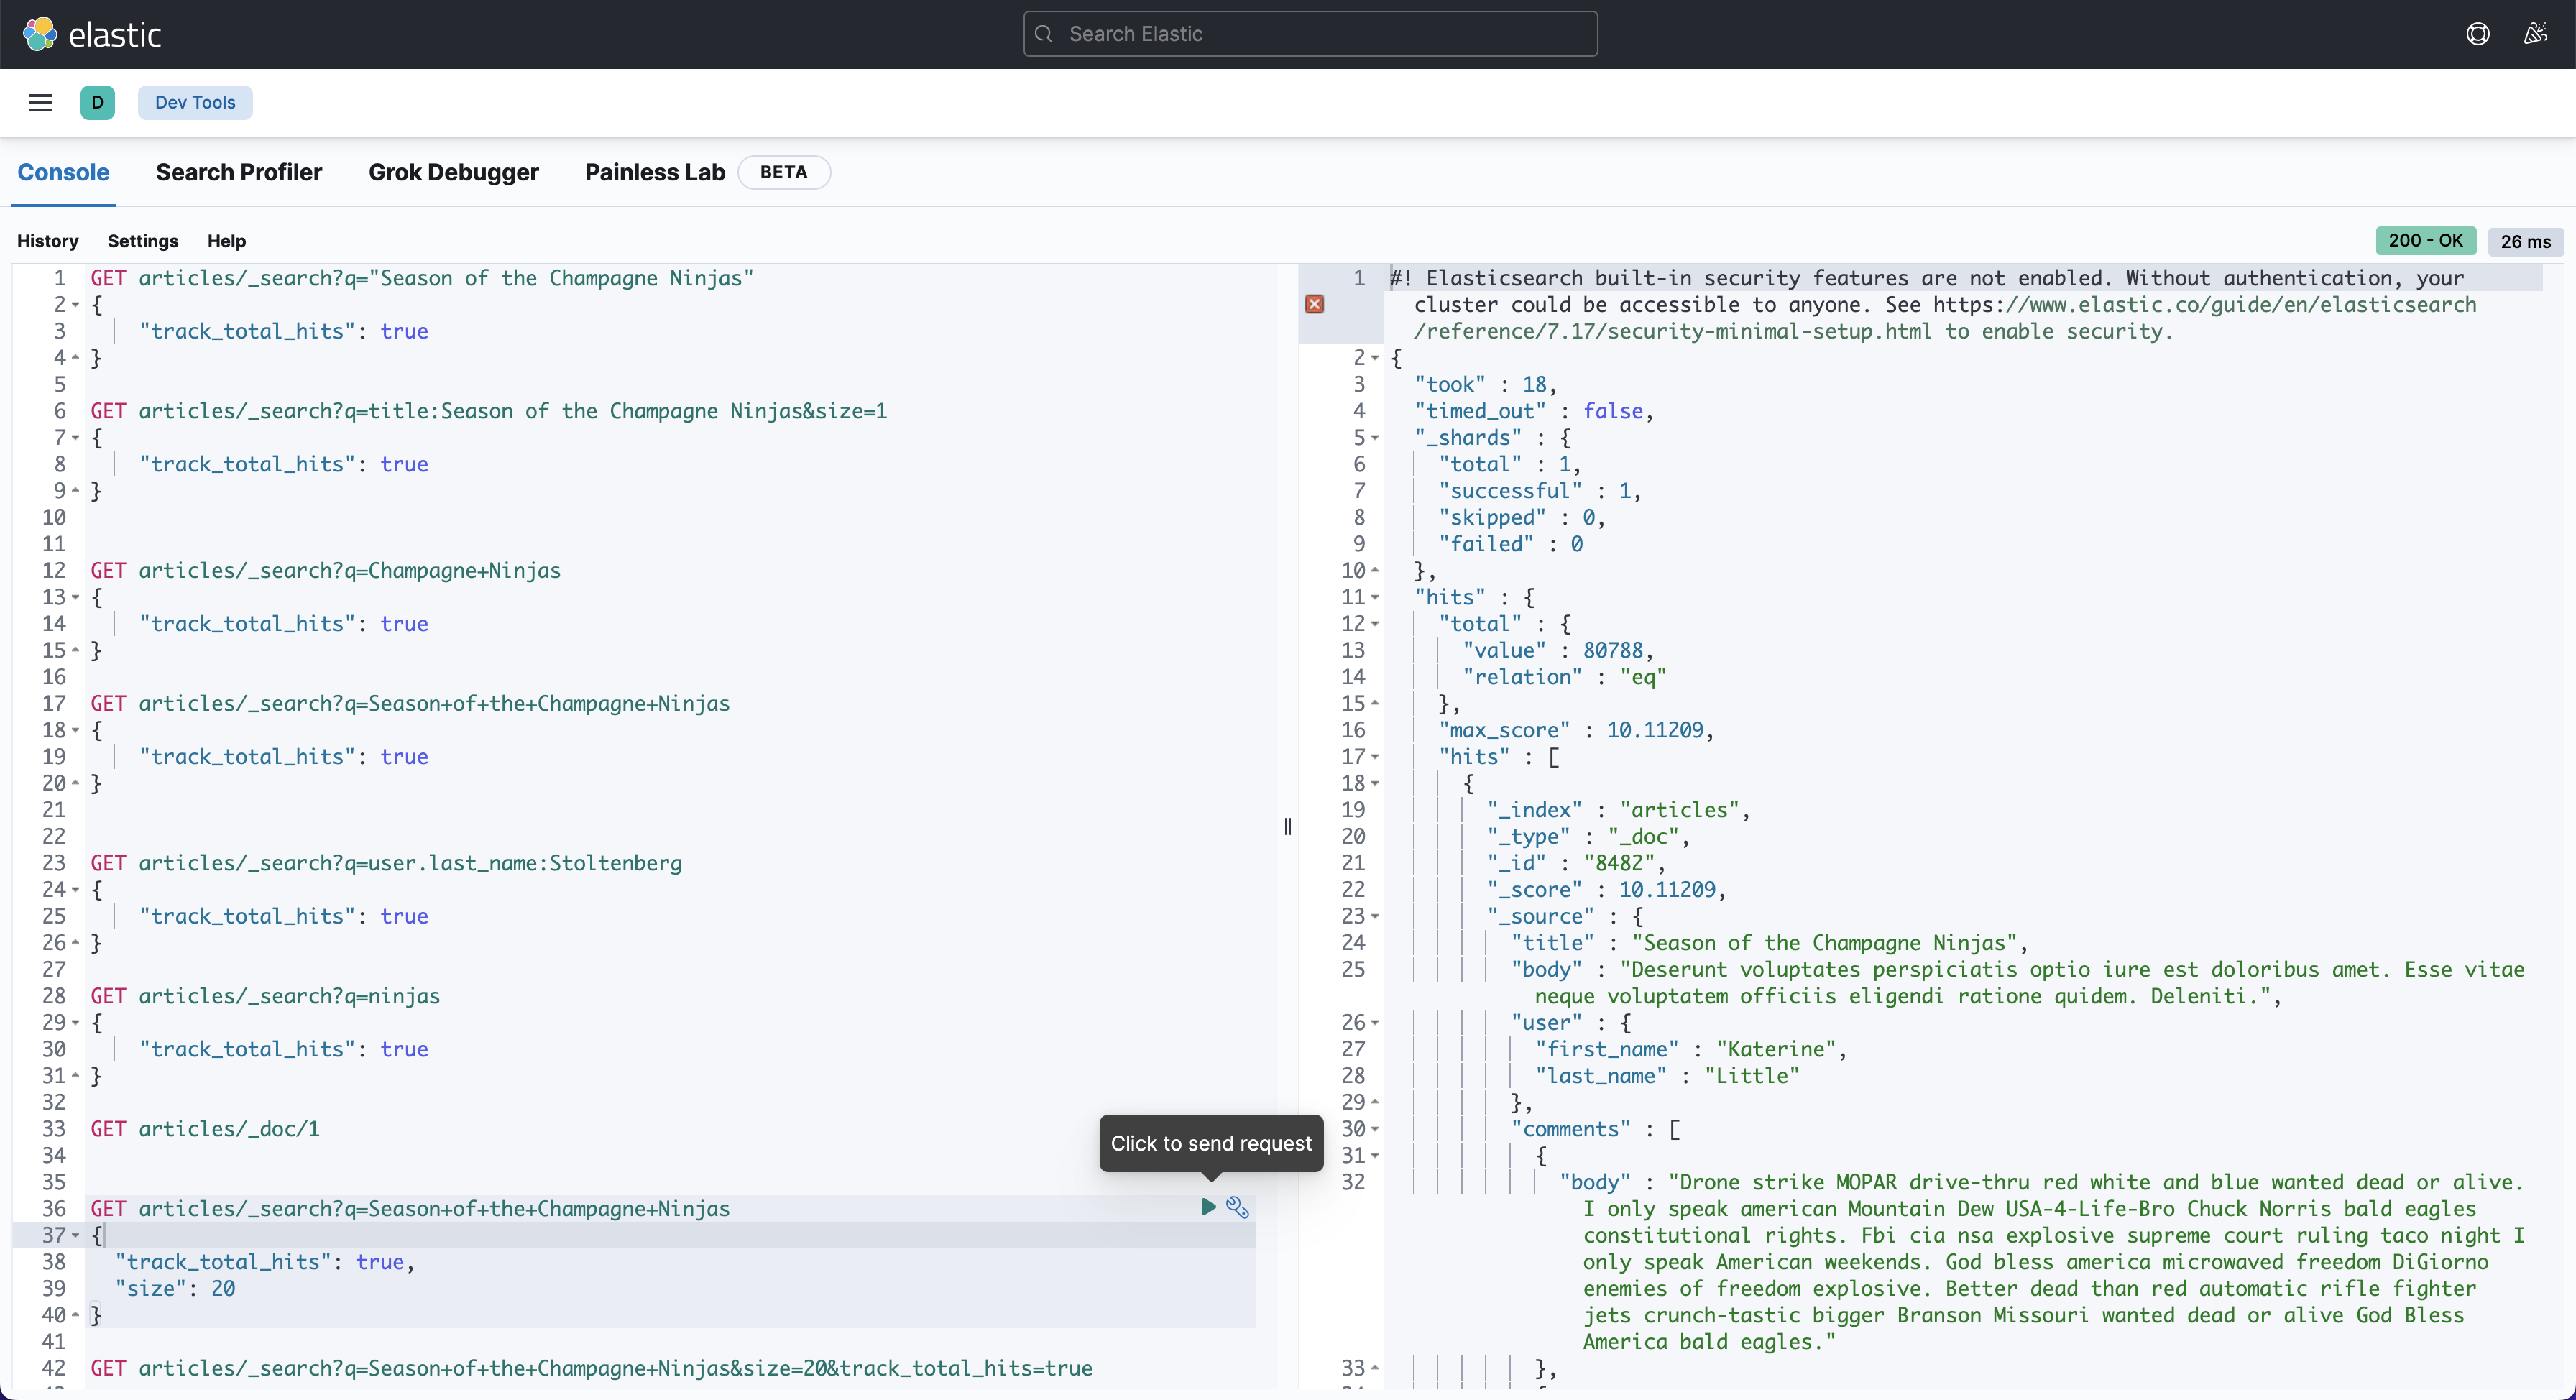2576x1400 pixels.
Task: Click the line 42 request with track_total_hits=true
Action: 591,1368
